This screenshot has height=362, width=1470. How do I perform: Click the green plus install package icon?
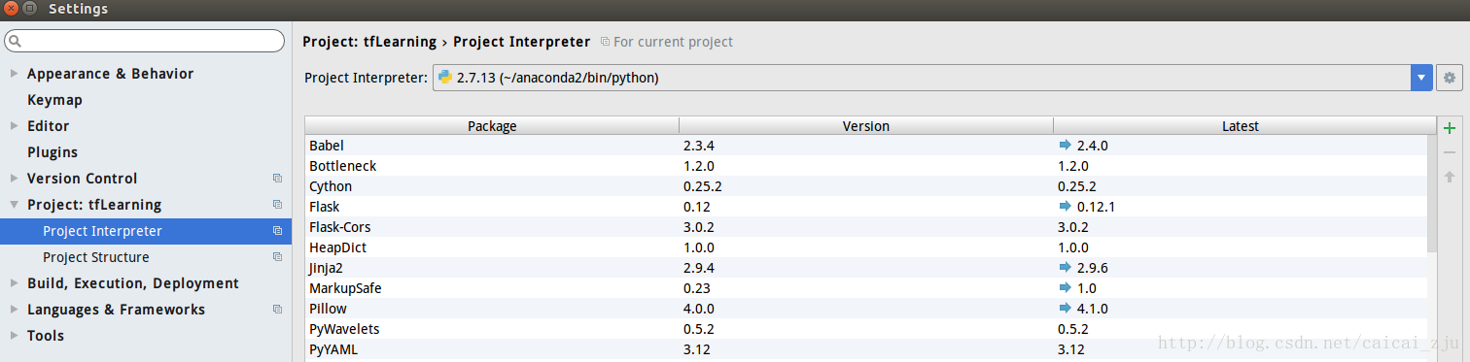pyautogui.click(x=1450, y=128)
